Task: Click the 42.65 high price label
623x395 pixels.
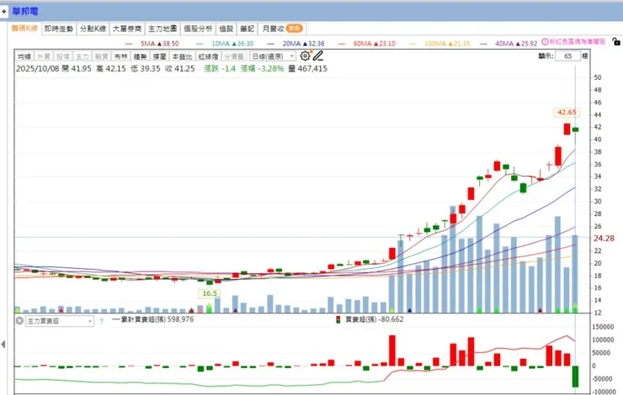Action: tap(567, 113)
